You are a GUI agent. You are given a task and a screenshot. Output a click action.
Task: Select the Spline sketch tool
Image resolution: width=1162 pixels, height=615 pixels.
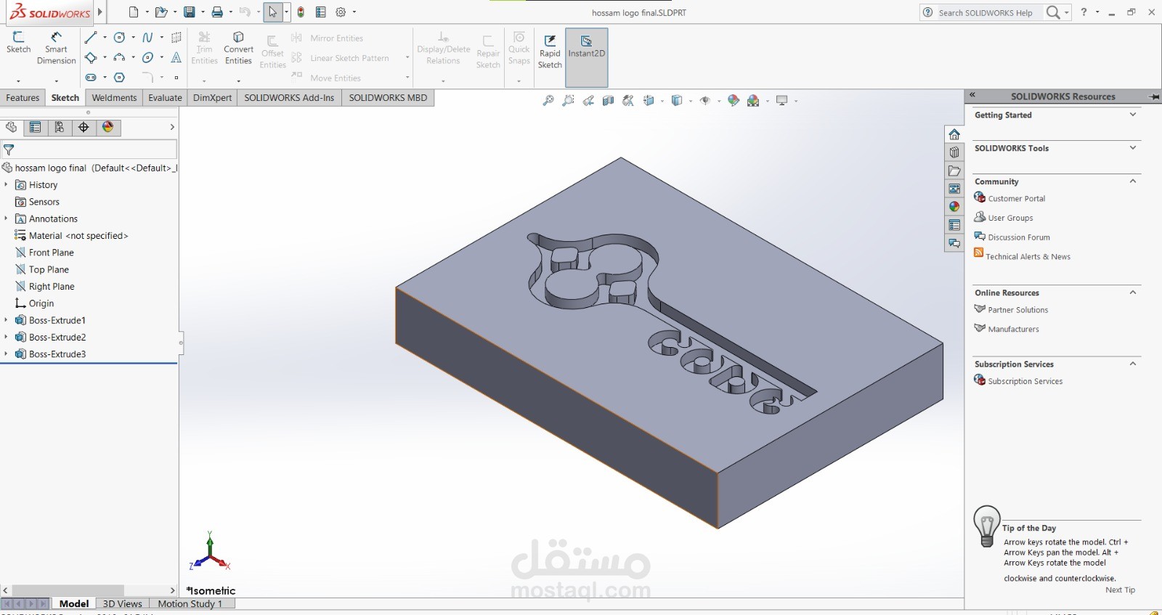pos(147,38)
